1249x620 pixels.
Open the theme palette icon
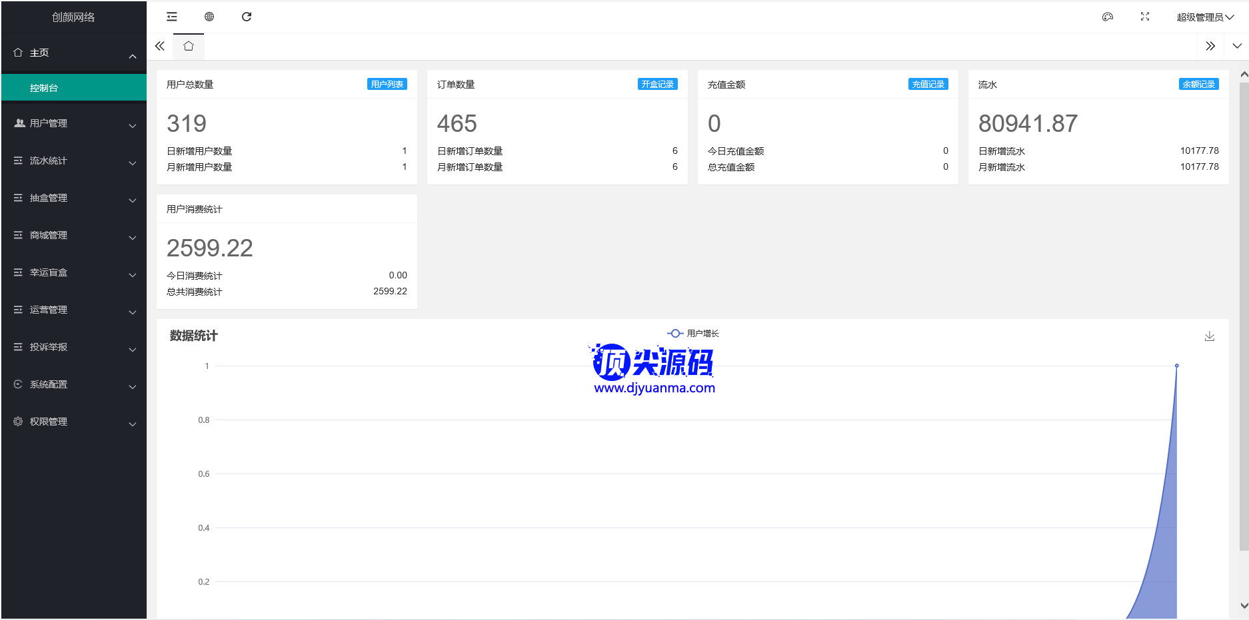(x=1108, y=17)
